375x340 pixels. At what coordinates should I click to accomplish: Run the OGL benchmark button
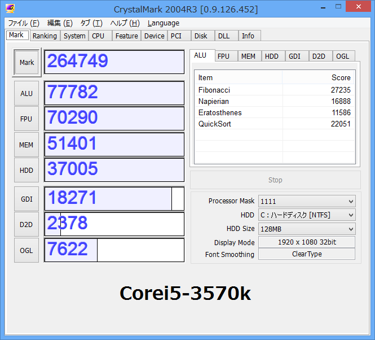(27, 250)
